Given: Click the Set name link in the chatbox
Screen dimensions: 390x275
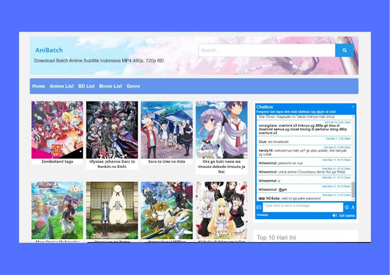Looking at the screenshot, I should (x=347, y=215).
